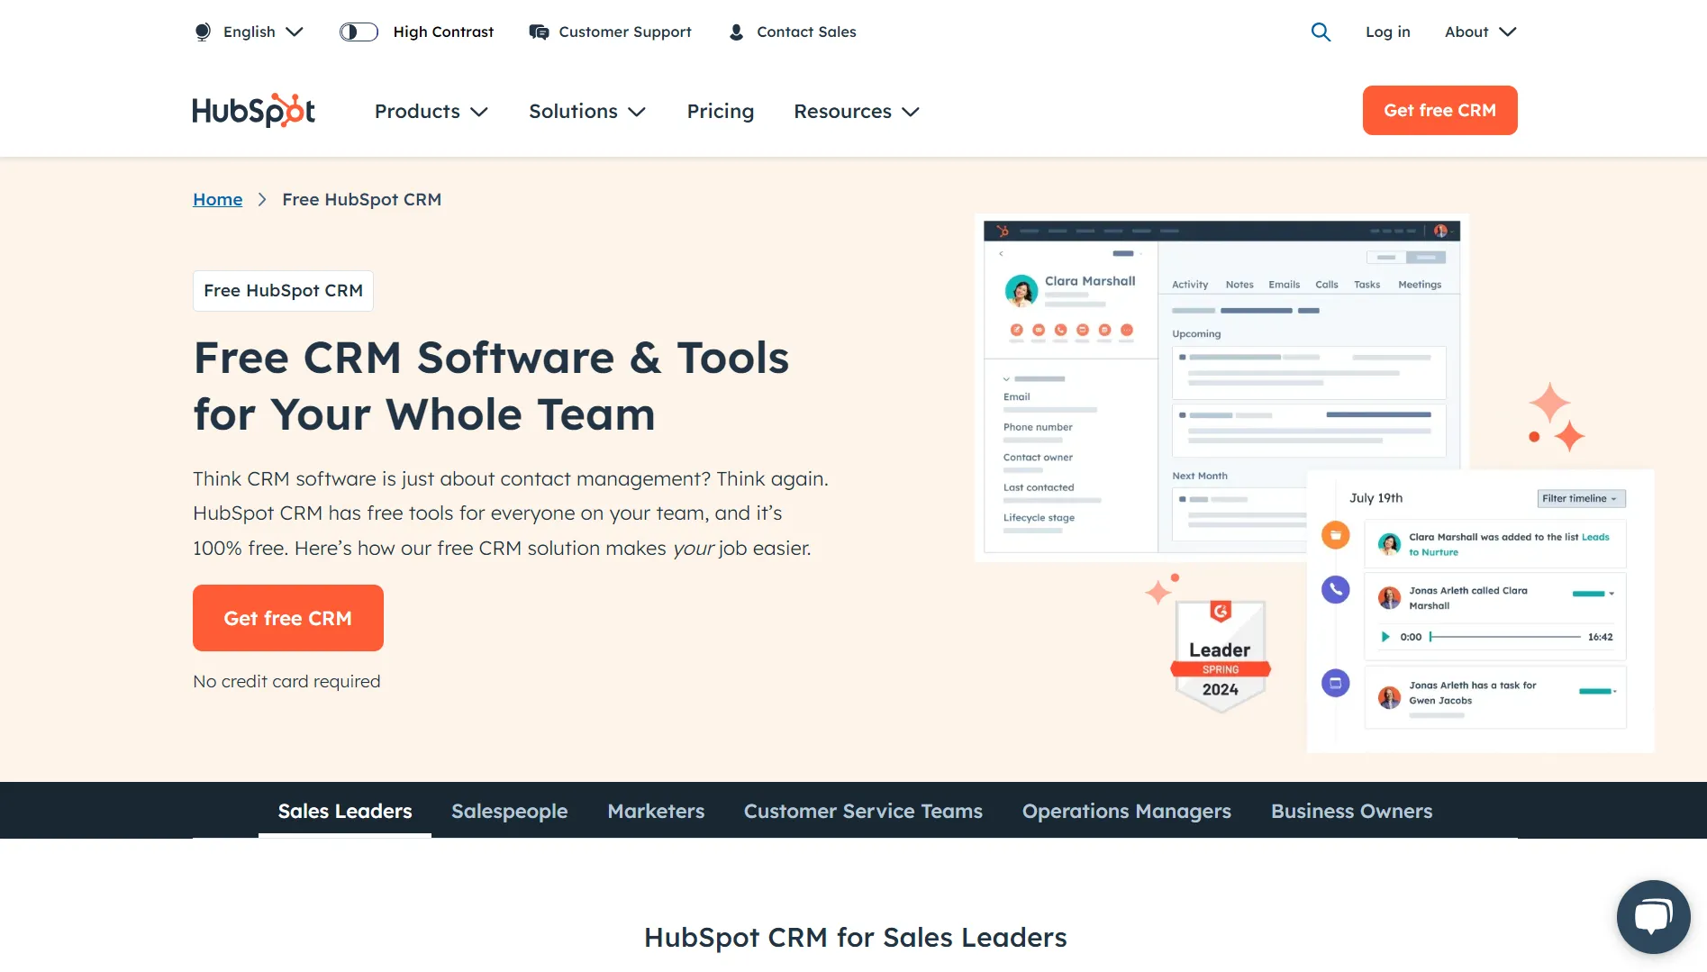Viewport: 1707px width, 972px height.
Task: Select the Sales Leaders tab
Action: coord(345,811)
